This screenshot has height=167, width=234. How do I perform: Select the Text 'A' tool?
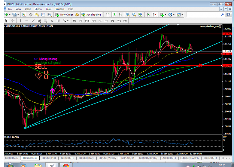click(52, 21)
